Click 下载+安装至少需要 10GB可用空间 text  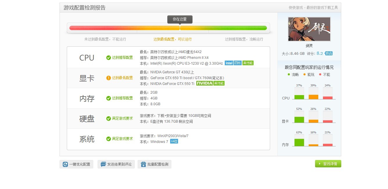(184, 116)
